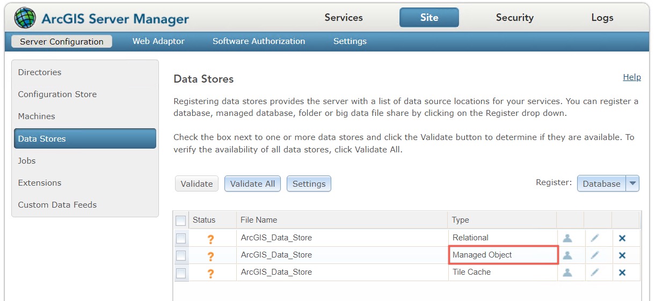This screenshot has width=655, height=301.
Task: Delete the Tile Cache data store
Action: click(622, 273)
